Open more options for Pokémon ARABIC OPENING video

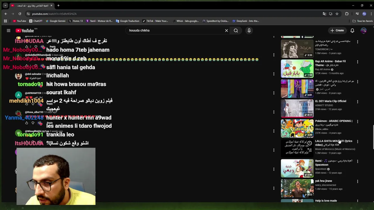357,122
